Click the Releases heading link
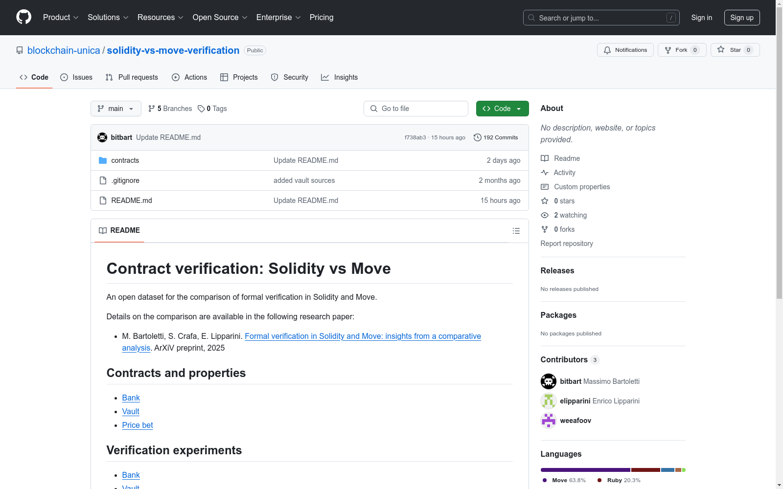Image resolution: width=783 pixels, height=489 pixels. (557, 270)
